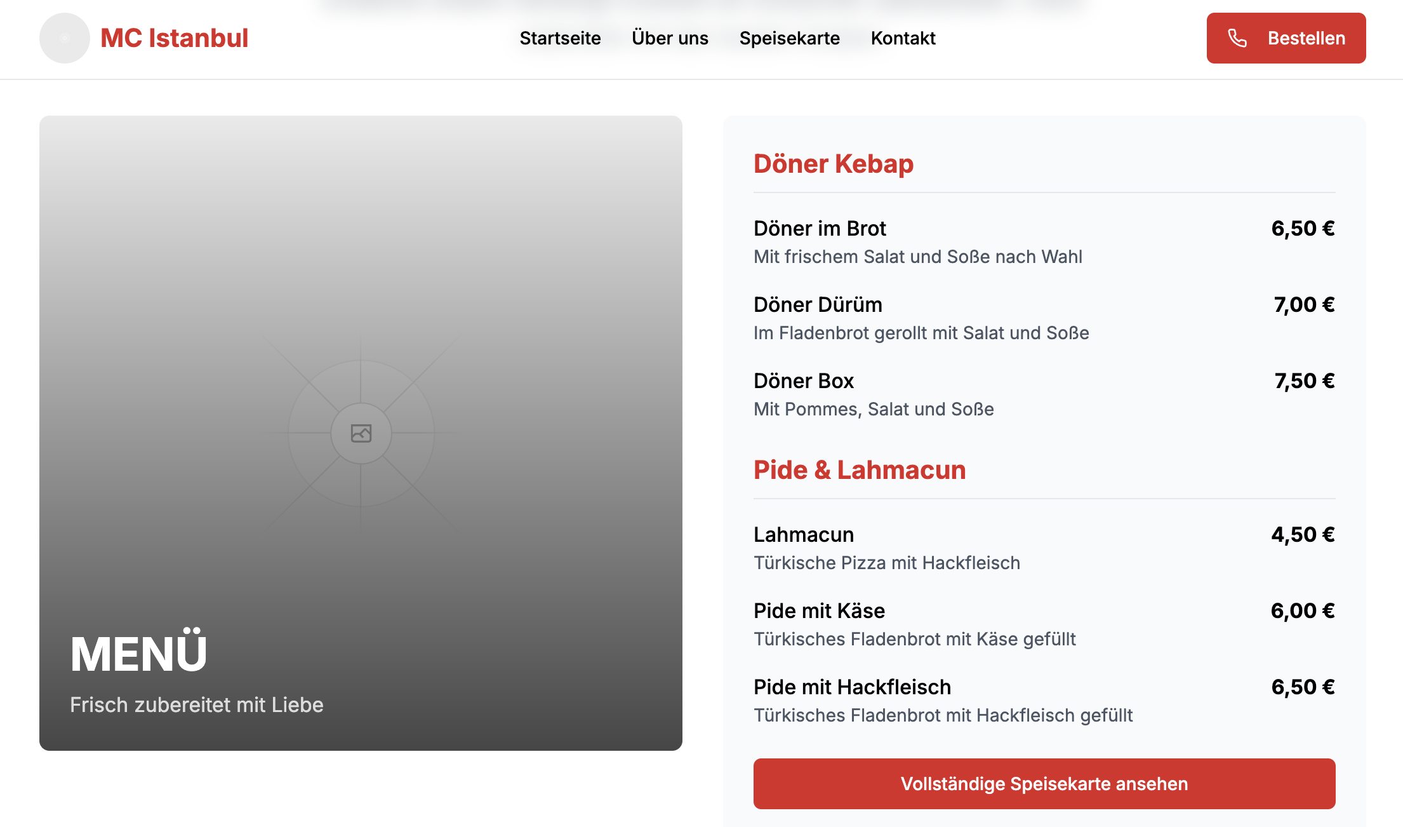Click the 6,00 € Pide mit Käse price

1303,611
